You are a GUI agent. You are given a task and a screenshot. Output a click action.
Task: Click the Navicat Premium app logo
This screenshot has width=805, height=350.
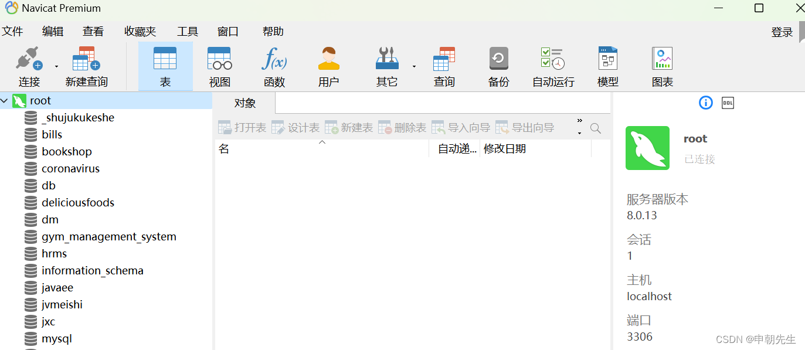[11, 8]
